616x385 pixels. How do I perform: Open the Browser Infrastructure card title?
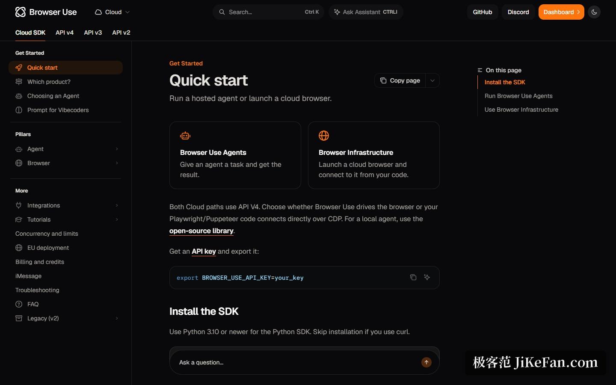click(356, 152)
